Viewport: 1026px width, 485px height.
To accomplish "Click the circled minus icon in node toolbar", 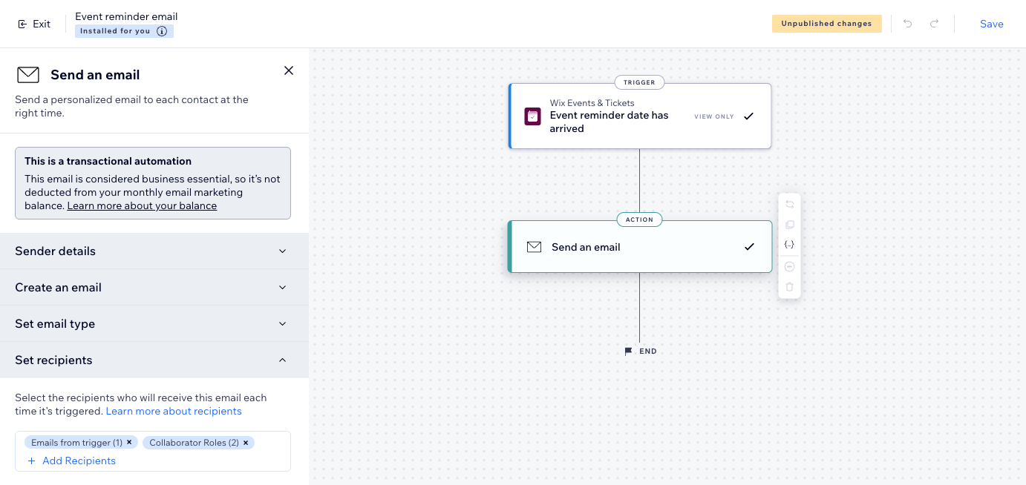I will coord(789,267).
